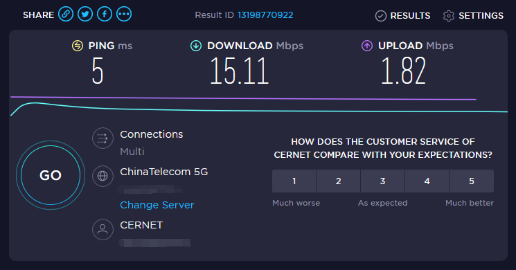The image size is (516, 270).
Task: Select rating 2 for CERNET
Action: [x=338, y=181]
